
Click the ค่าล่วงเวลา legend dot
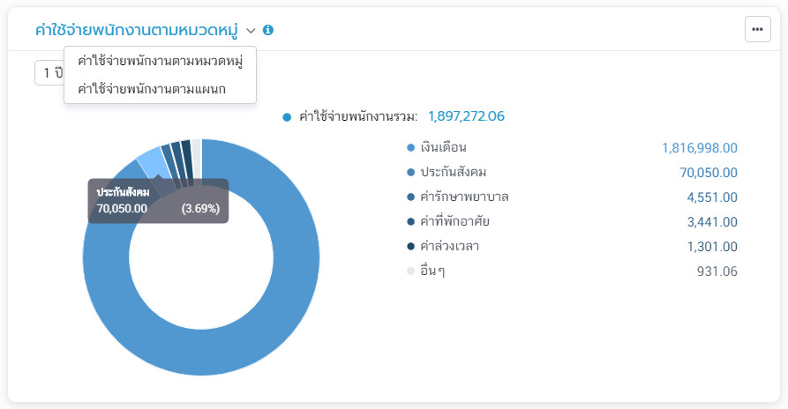coord(411,246)
